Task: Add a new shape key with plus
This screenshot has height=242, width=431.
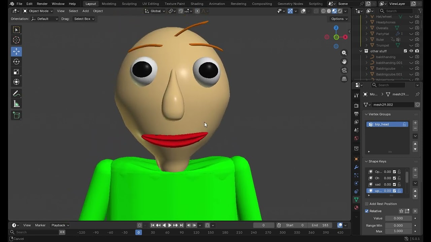Action: pyautogui.click(x=415, y=170)
